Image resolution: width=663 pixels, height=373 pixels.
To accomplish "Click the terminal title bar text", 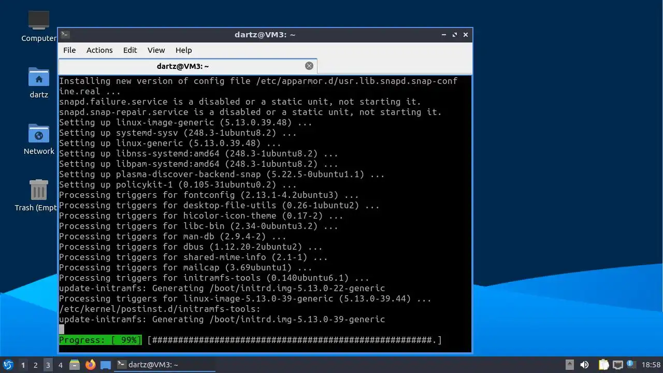I will coord(265,35).
